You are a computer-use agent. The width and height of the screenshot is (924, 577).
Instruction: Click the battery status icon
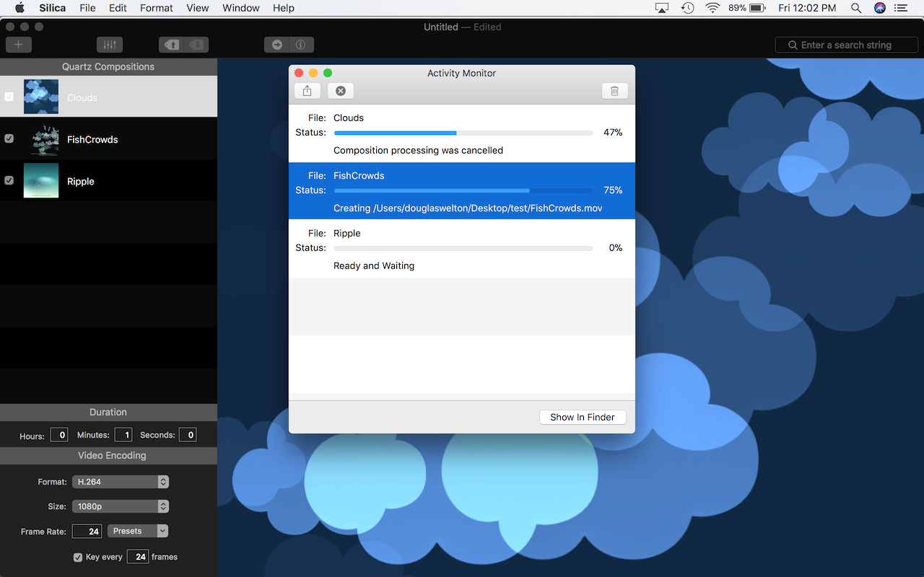pyautogui.click(x=757, y=8)
